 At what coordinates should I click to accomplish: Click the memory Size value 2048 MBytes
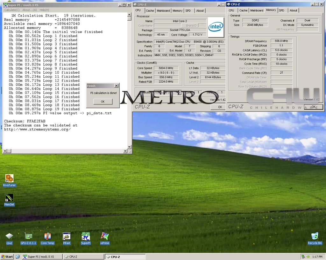tap(255, 25)
